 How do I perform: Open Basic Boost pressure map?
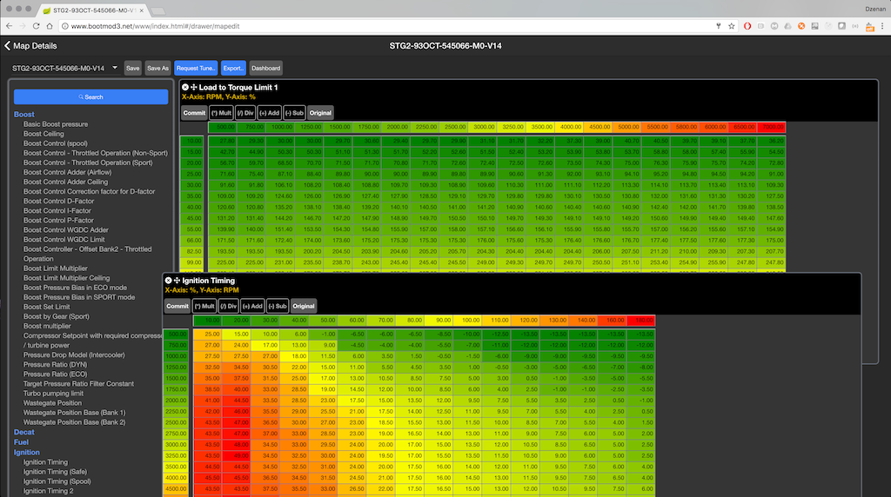pos(55,124)
